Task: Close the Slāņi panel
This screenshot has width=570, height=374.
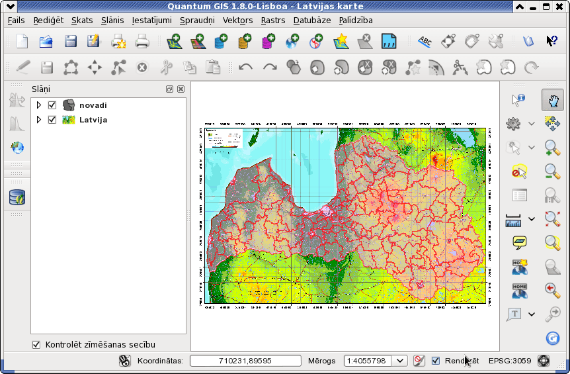Action: pyautogui.click(x=181, y=89)
